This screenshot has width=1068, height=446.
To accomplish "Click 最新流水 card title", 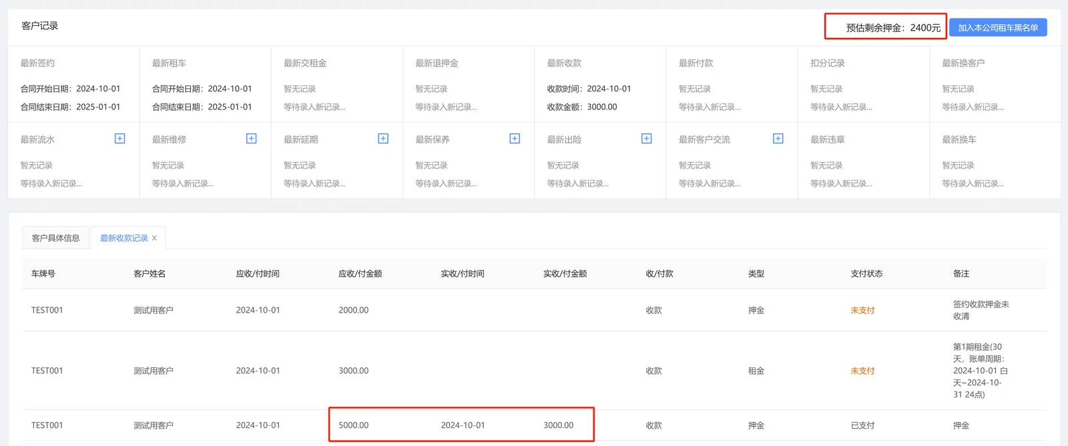I will pyautogui.click(x=37, y=139).
